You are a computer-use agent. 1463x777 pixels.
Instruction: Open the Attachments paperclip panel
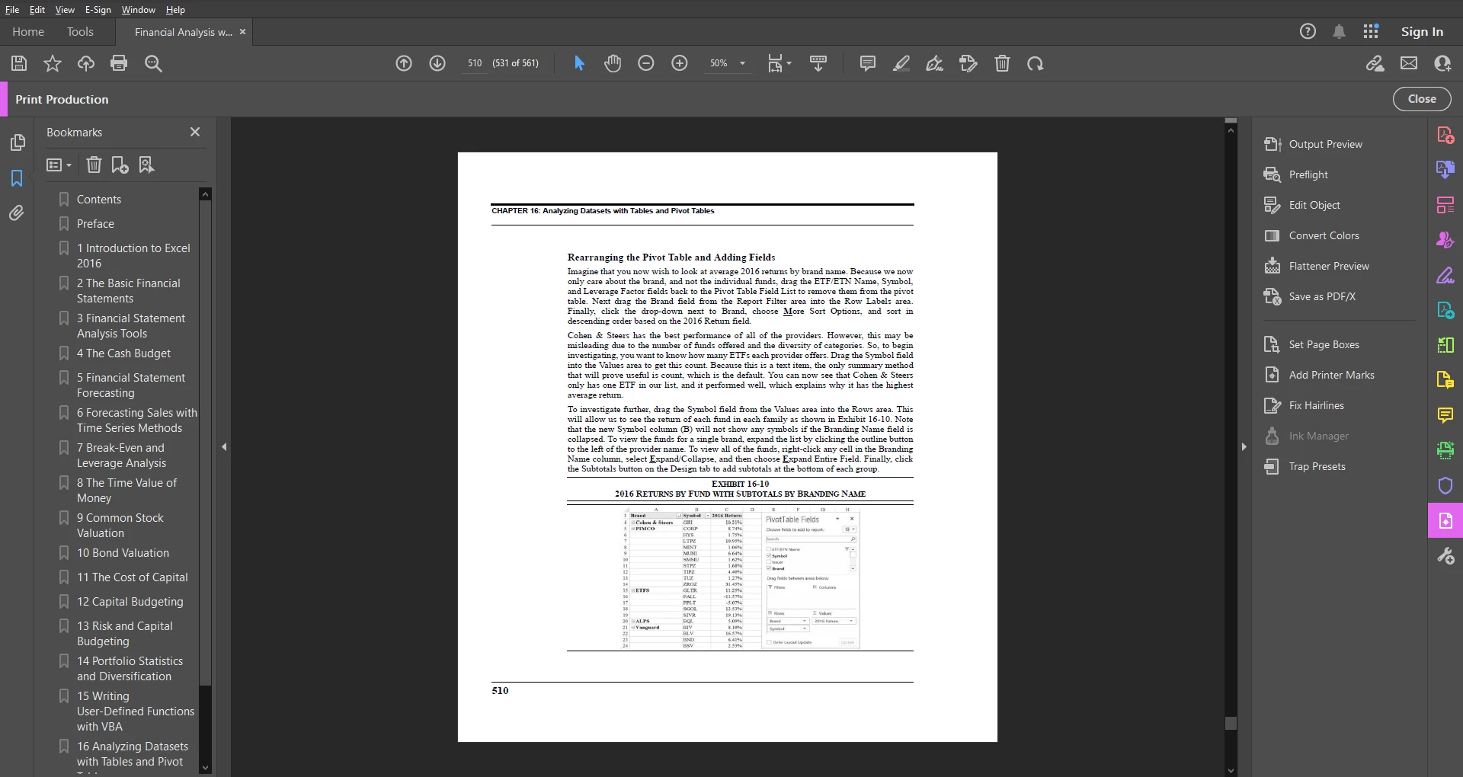[x=17, y=213]
